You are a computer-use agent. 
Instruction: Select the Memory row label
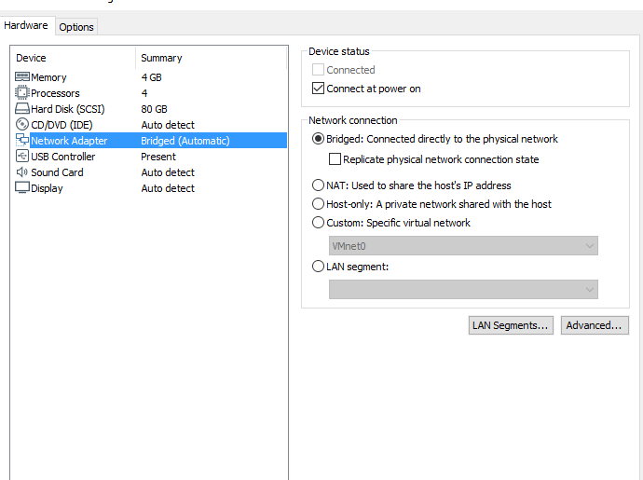click(x=48, y=77)
